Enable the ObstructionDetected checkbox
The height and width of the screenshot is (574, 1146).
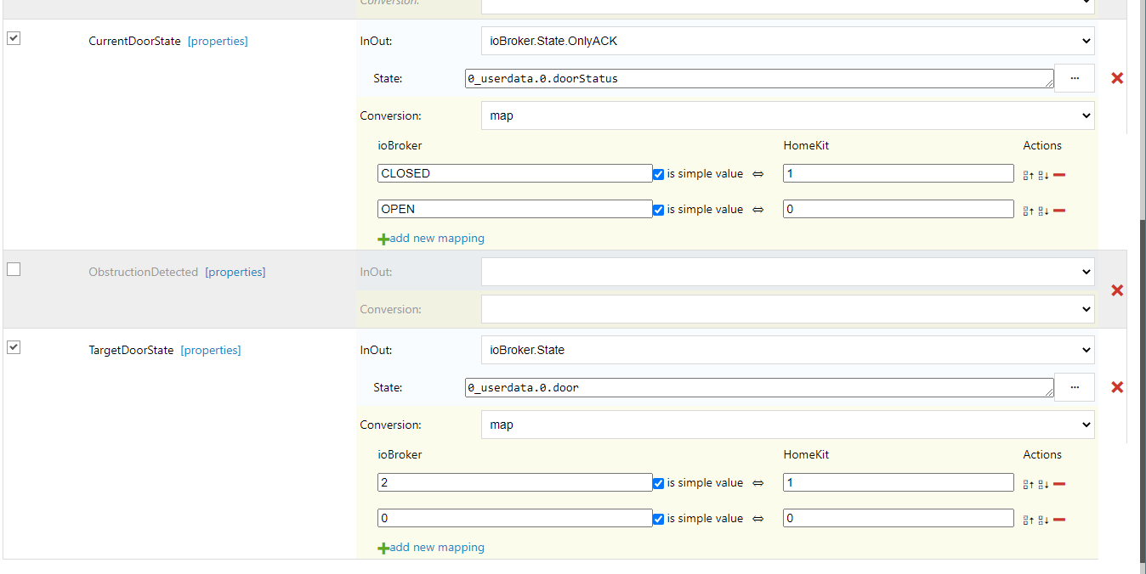click(x=14, y=269)
